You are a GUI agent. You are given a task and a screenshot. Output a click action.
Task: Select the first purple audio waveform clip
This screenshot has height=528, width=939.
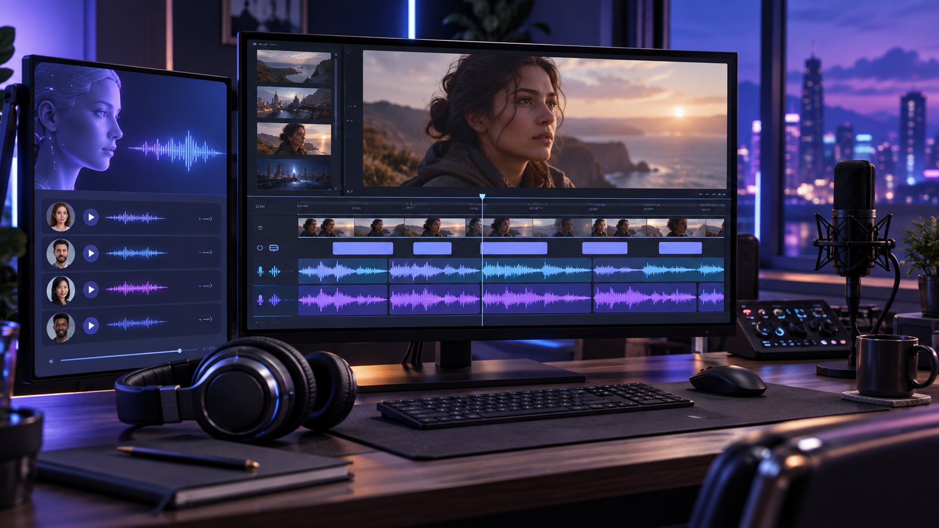343,299
